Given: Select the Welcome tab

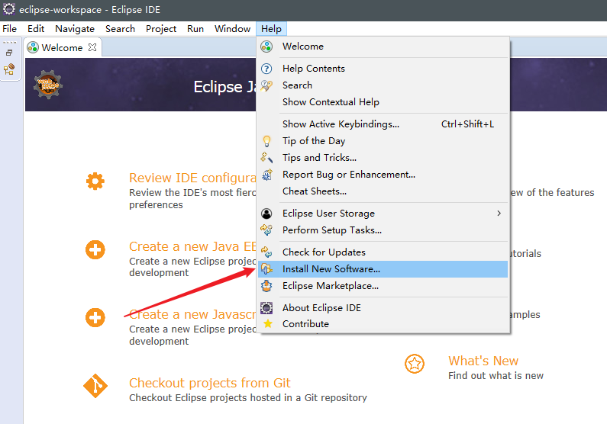Looking at the screenshot, I should coord(62,47).
